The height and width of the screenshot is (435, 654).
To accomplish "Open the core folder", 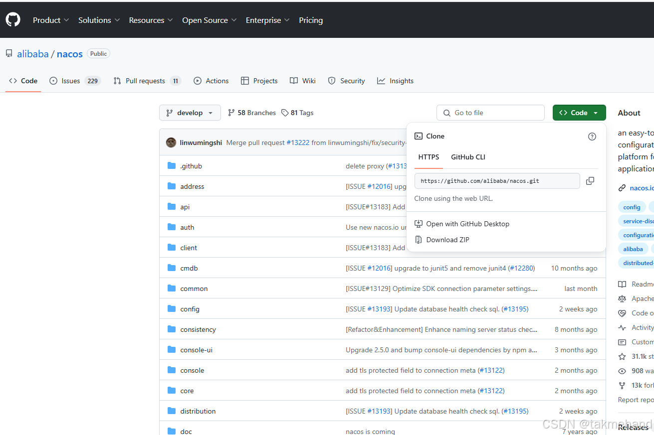I will (187, 391).
